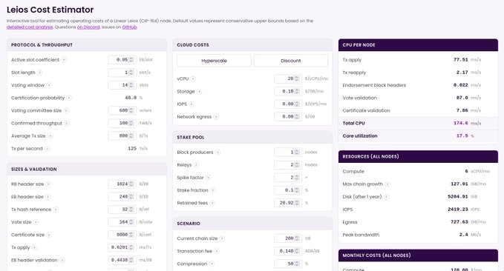Adjust the Relays stepper arrows
Image resolution: width=504 pixels, height=271 pixels.
[297, 165]
